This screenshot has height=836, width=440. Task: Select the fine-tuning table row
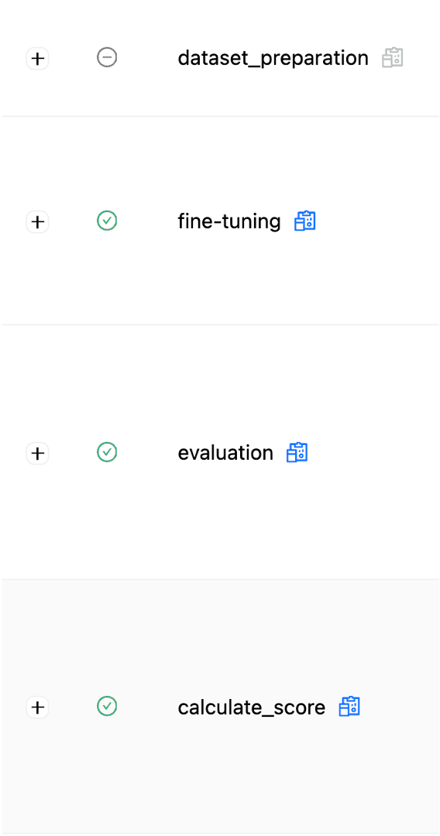point(221,221)
